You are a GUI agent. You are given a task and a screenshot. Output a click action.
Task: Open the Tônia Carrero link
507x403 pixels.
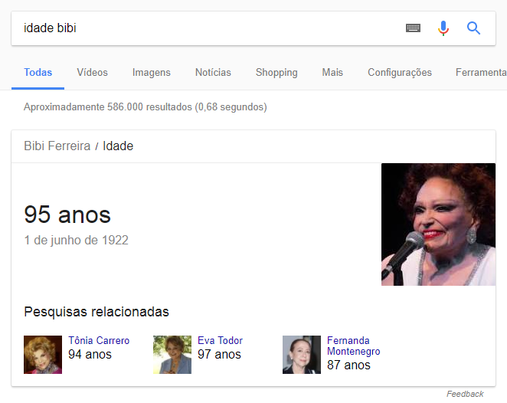pyautogui.click(x=99, y=341)
